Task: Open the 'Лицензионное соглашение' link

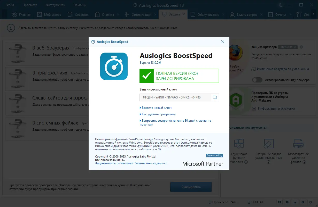Action: tap(114, 163)
